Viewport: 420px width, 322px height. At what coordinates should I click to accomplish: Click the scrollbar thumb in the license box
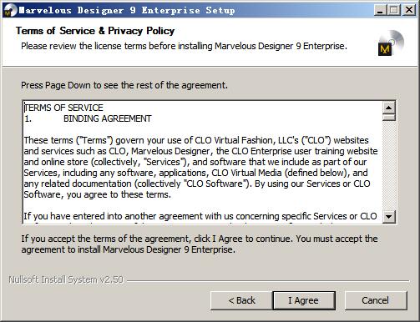coord(389,117)
